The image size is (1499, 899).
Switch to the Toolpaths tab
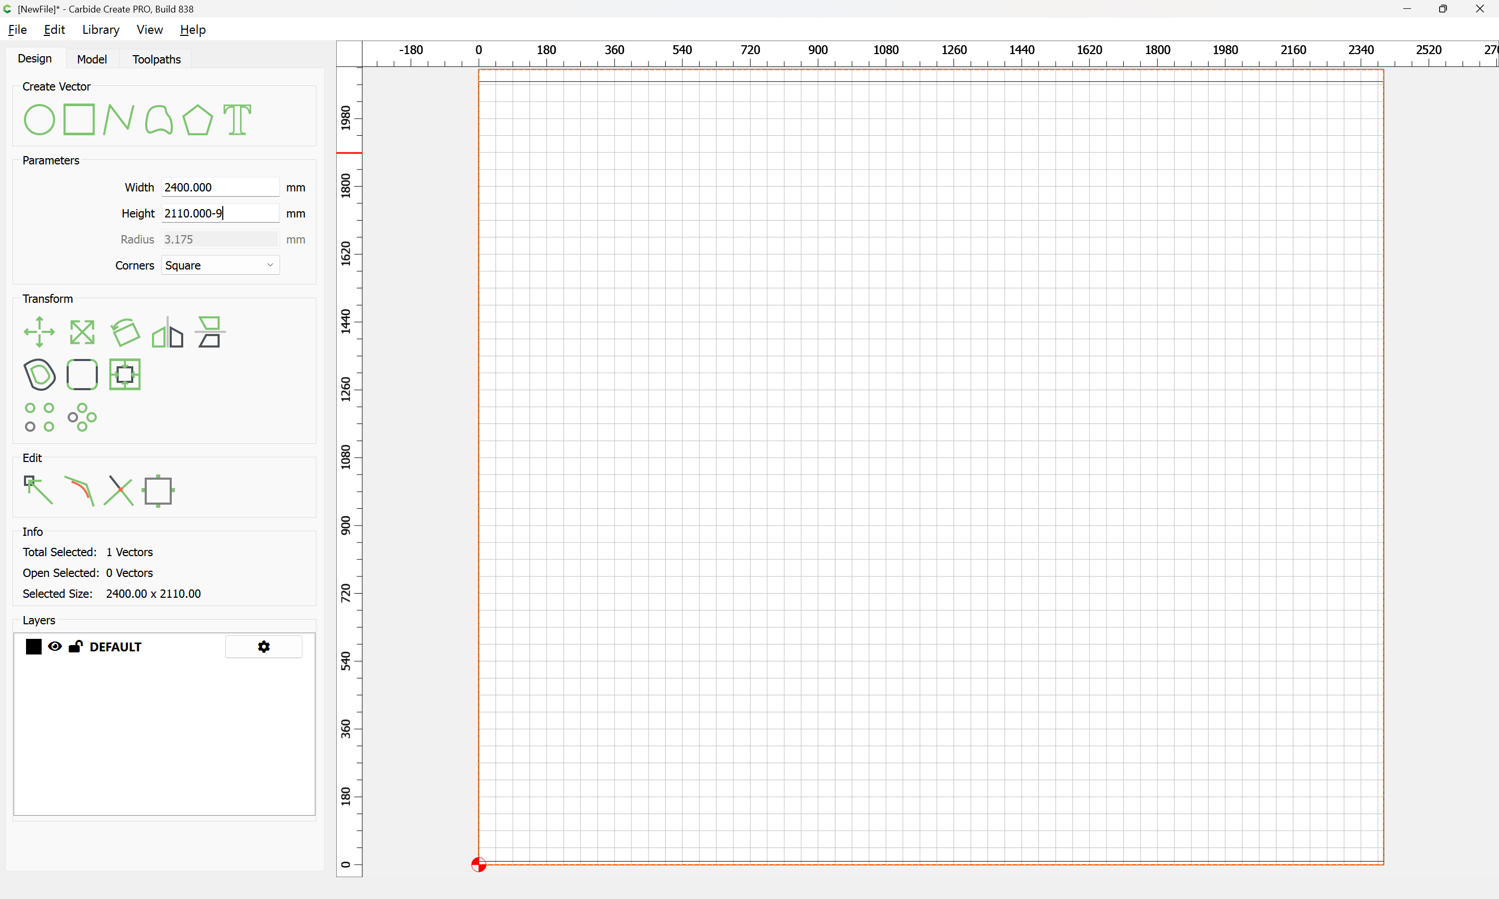click(x=156, y=59)
